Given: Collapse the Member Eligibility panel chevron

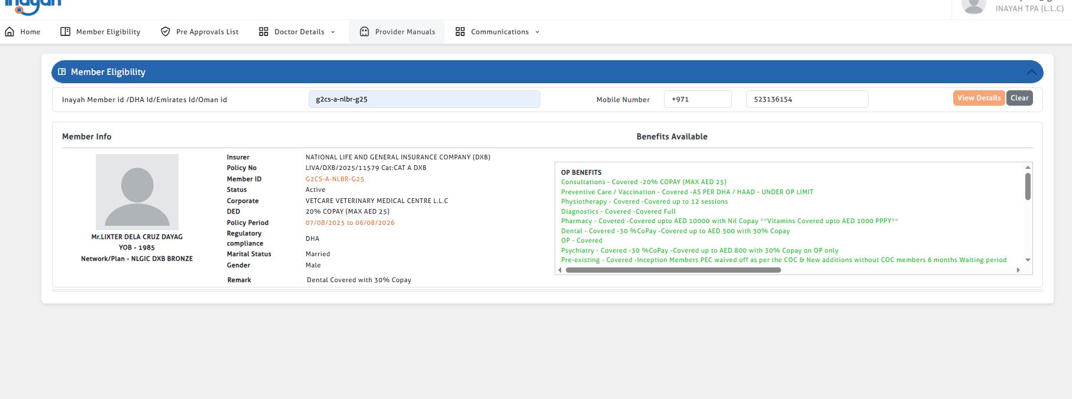Looking at the screenshot, I should pos(1032,72).
